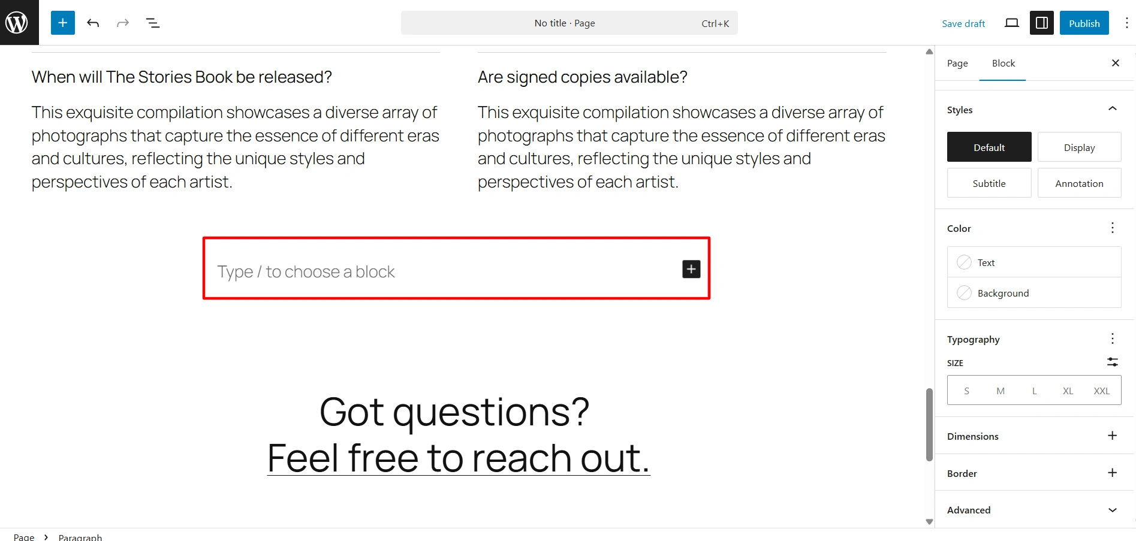Click the Publish button
This screenshot has width=1136, height=541.
tap(1084, 23)
